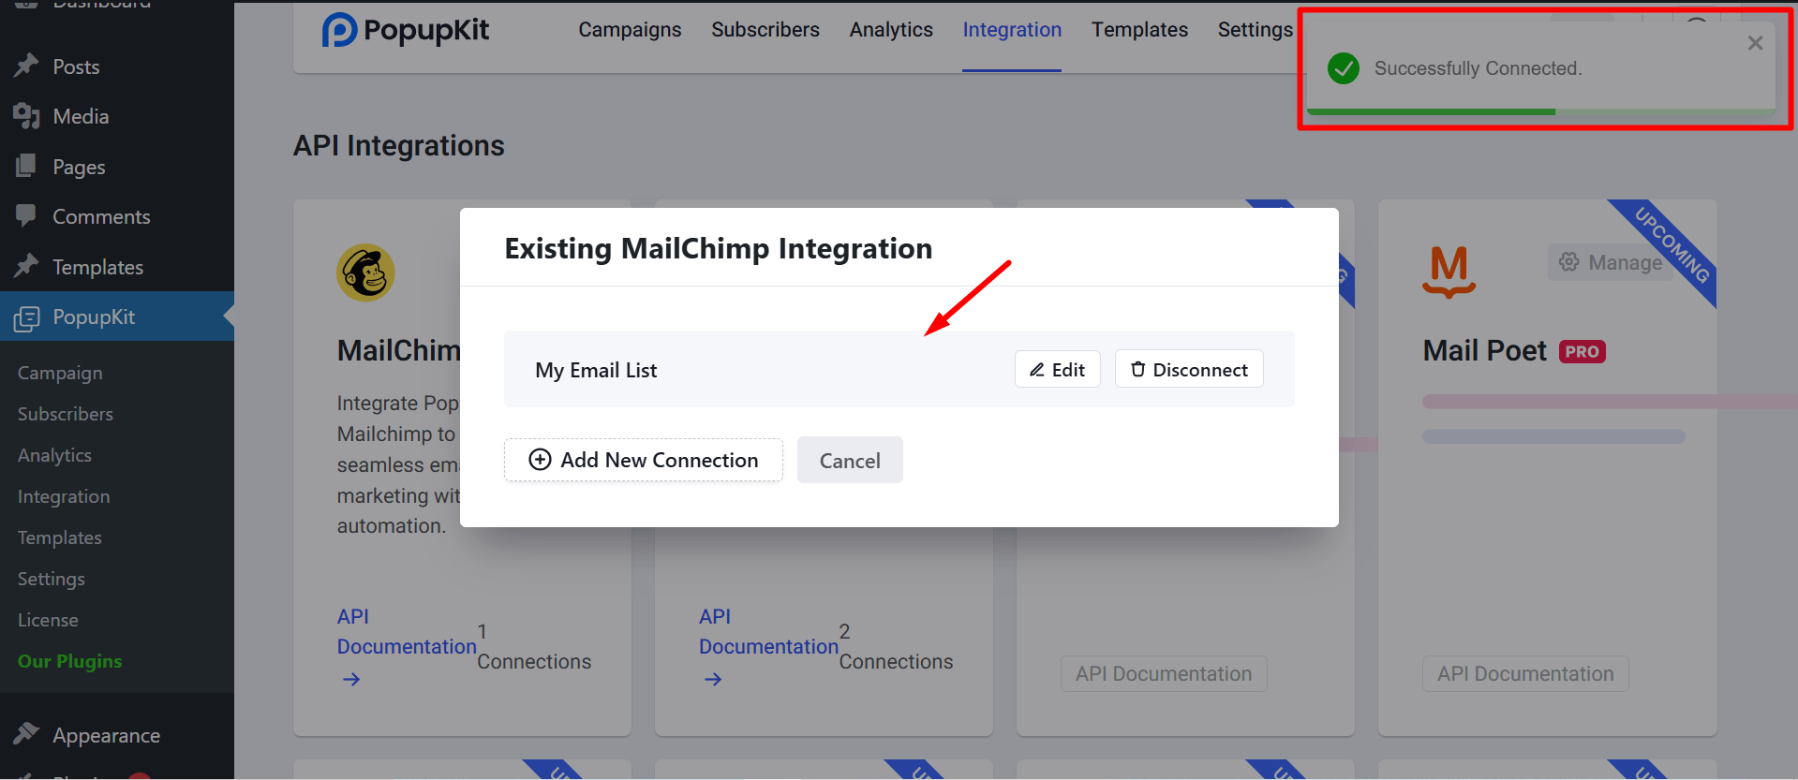
Task: Open License submenu item
Action: point(48,620)
